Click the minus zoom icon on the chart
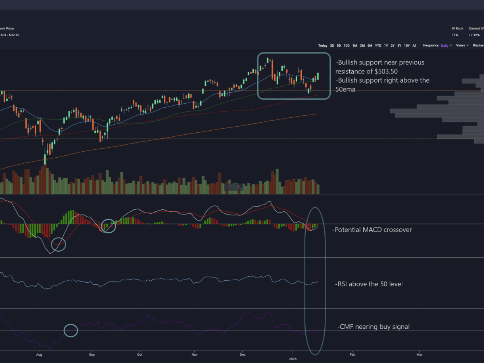484x363 pixels. (x=229, y=187)
